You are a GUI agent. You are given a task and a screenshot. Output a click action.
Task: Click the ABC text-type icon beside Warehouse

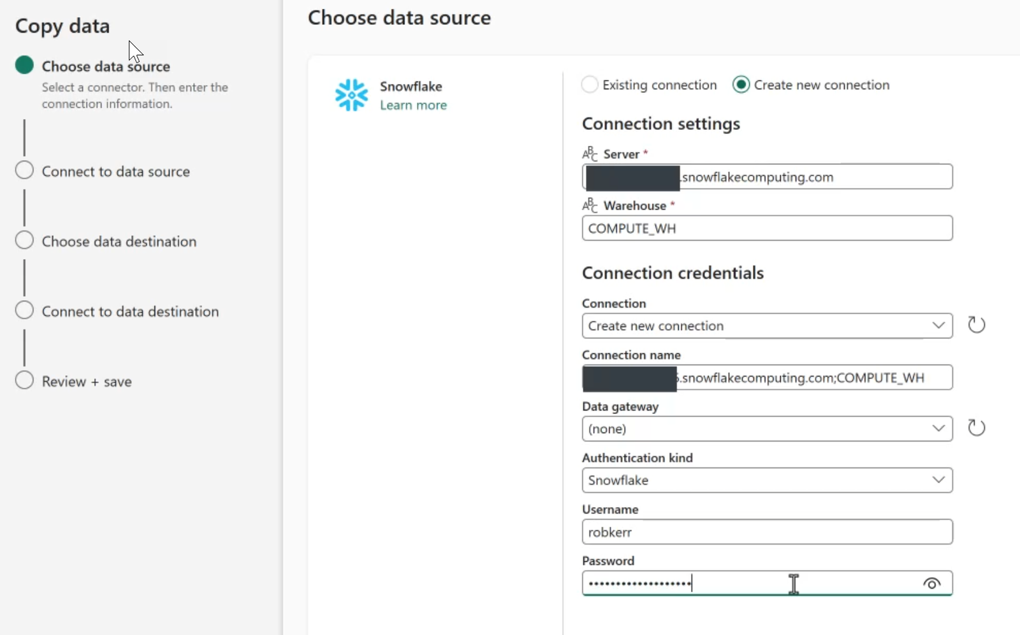click(x=590, y=205)
